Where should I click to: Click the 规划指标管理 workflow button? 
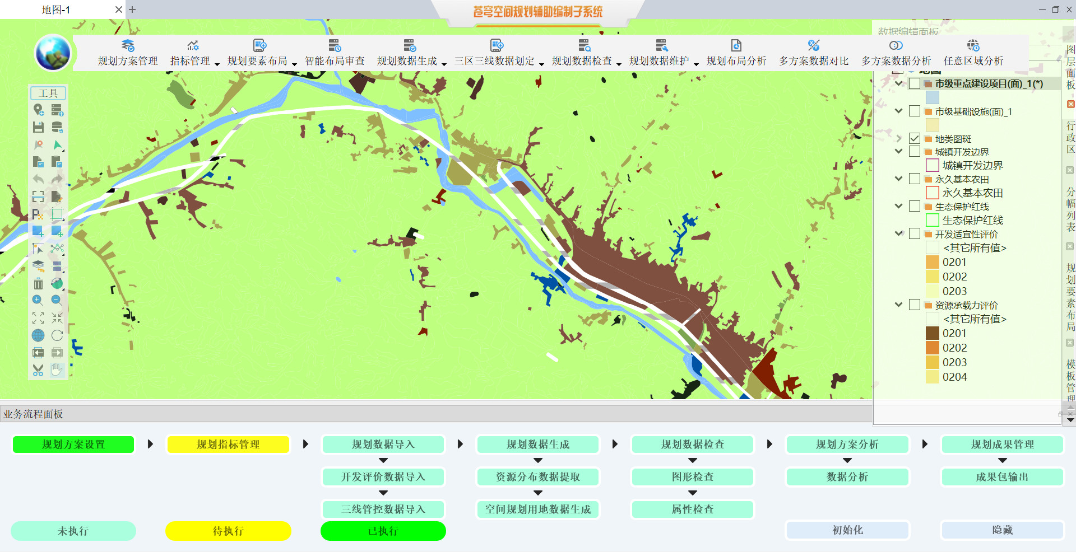coord(228,445)
